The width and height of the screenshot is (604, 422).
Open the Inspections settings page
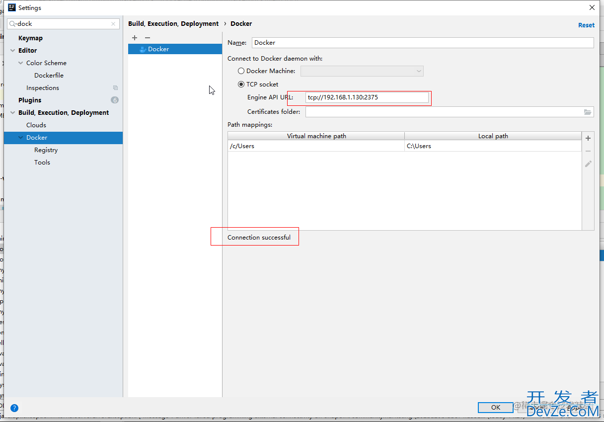pos(43,88)
